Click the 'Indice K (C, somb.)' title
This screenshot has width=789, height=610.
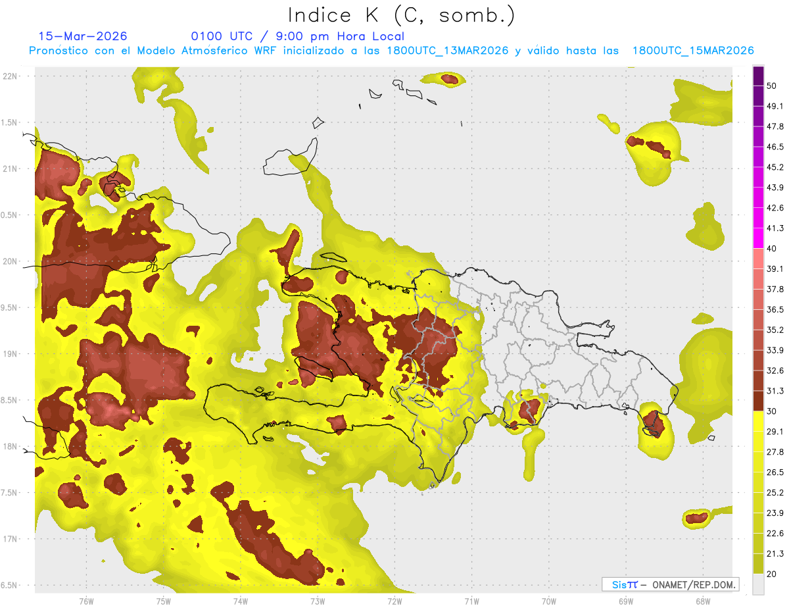point(402,16)
